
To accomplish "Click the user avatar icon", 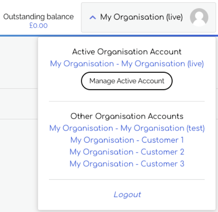I will click(199, 17).
